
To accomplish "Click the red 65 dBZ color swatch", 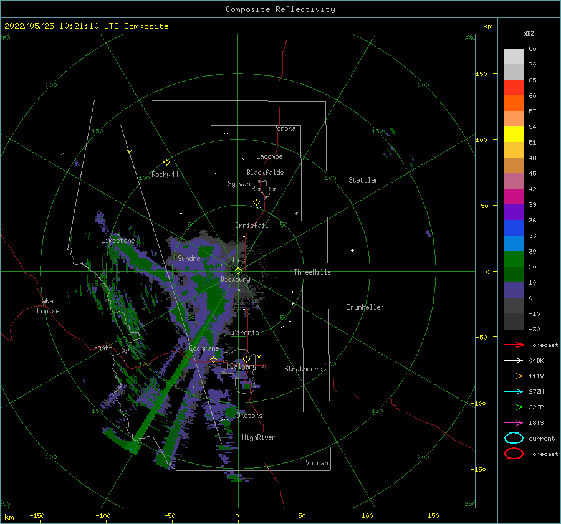I will point(514,88).
